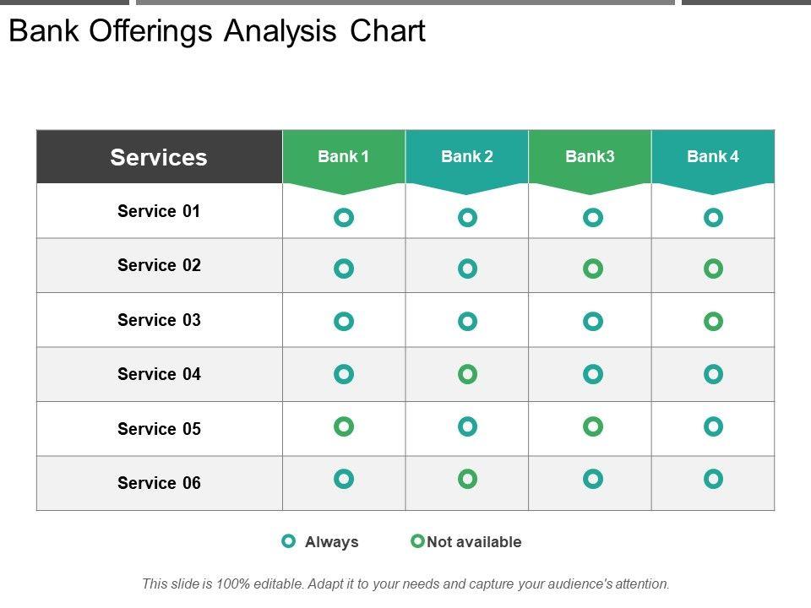The height and width of the screenshot is (608, 811).
Task: Click the Service 04 green circle under Bank 2
Action: [x=467, y=373]
